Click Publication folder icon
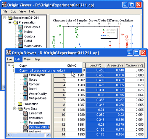This screenshot has height=139, width=148. [20, 104]
